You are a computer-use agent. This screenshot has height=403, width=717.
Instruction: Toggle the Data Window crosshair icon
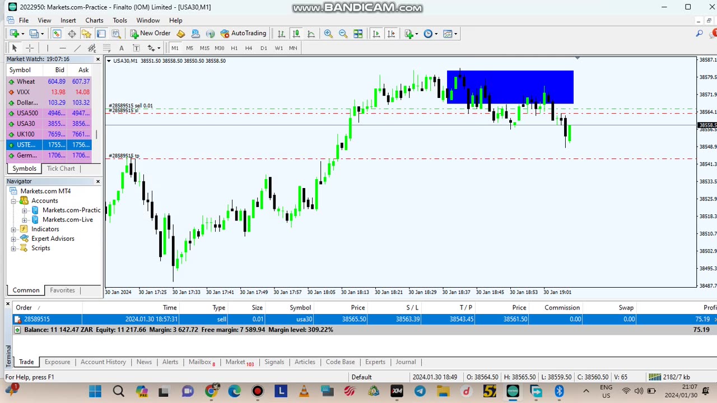pyautogui.click(x=72, y=34)
